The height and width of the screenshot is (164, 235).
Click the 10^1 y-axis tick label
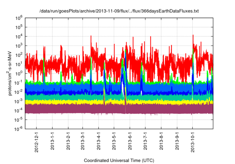pos(19,64)
